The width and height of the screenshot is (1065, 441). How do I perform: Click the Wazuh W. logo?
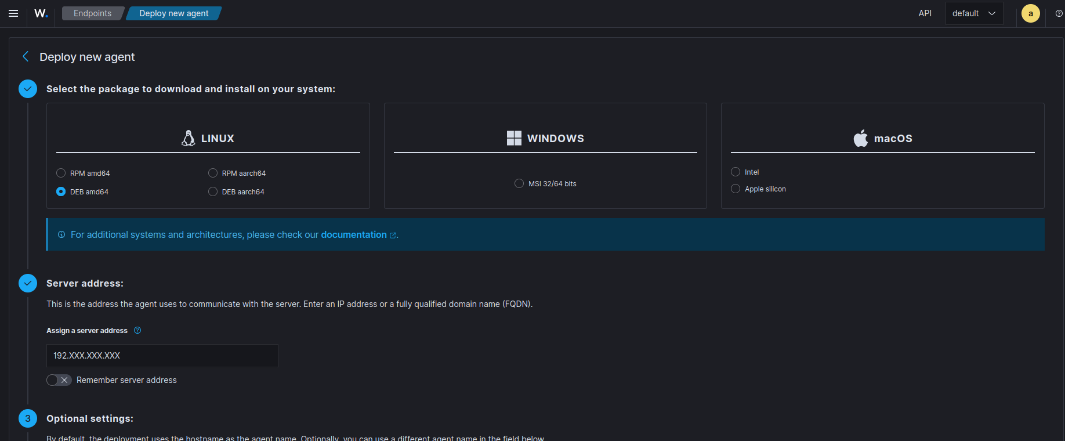pos(41,13)
